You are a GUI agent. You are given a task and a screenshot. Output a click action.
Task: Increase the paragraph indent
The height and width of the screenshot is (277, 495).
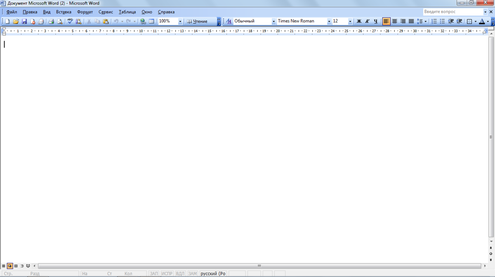[459, 21]
